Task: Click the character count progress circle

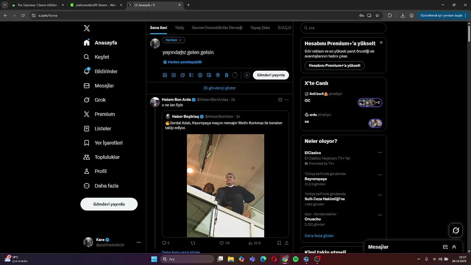Action: pyautogui.click(x=235, y=75)
